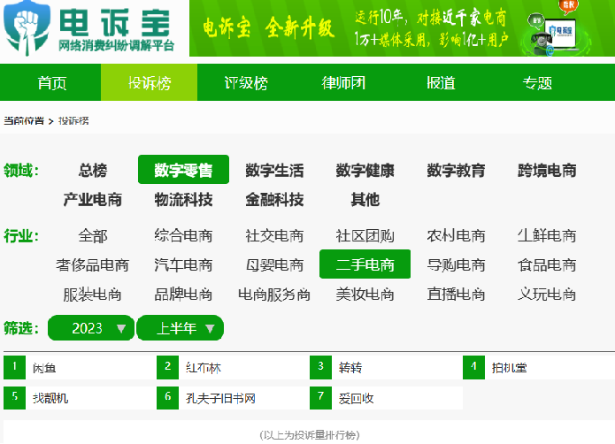Select the 直播电商 industry filter
The height and width of the screenshot is (444, 615).
coord(456,294)
